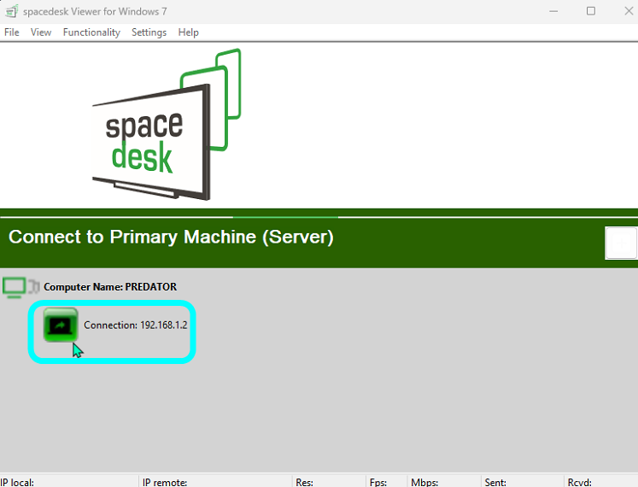Click the Rcvd: status bar entry
638x487 pixels.
coord(601,482)
